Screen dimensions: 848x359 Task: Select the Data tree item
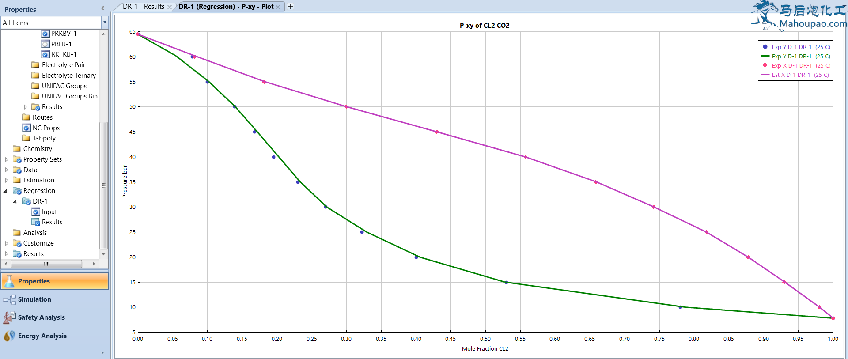pyautogui.click(x=30, y=170)
